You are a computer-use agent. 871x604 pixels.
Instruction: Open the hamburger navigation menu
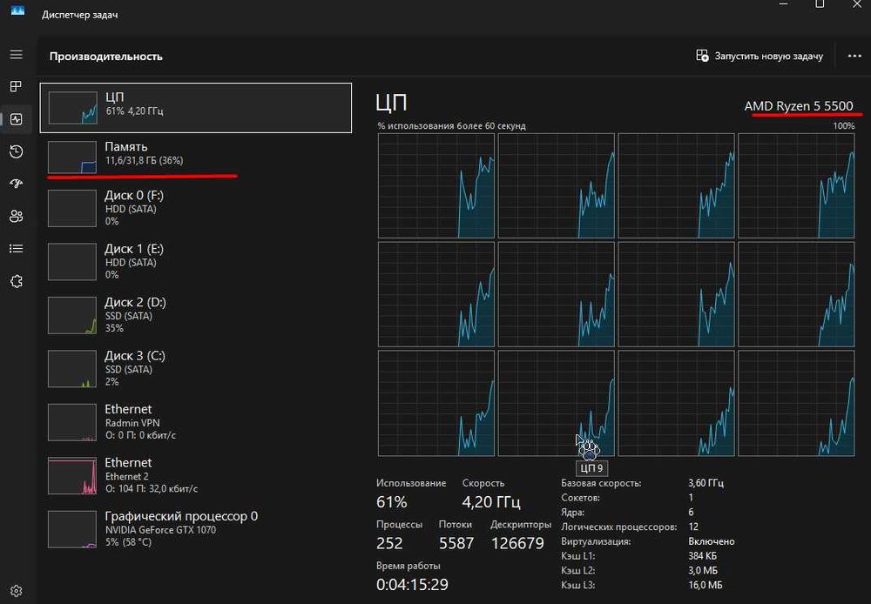point(16,55)
